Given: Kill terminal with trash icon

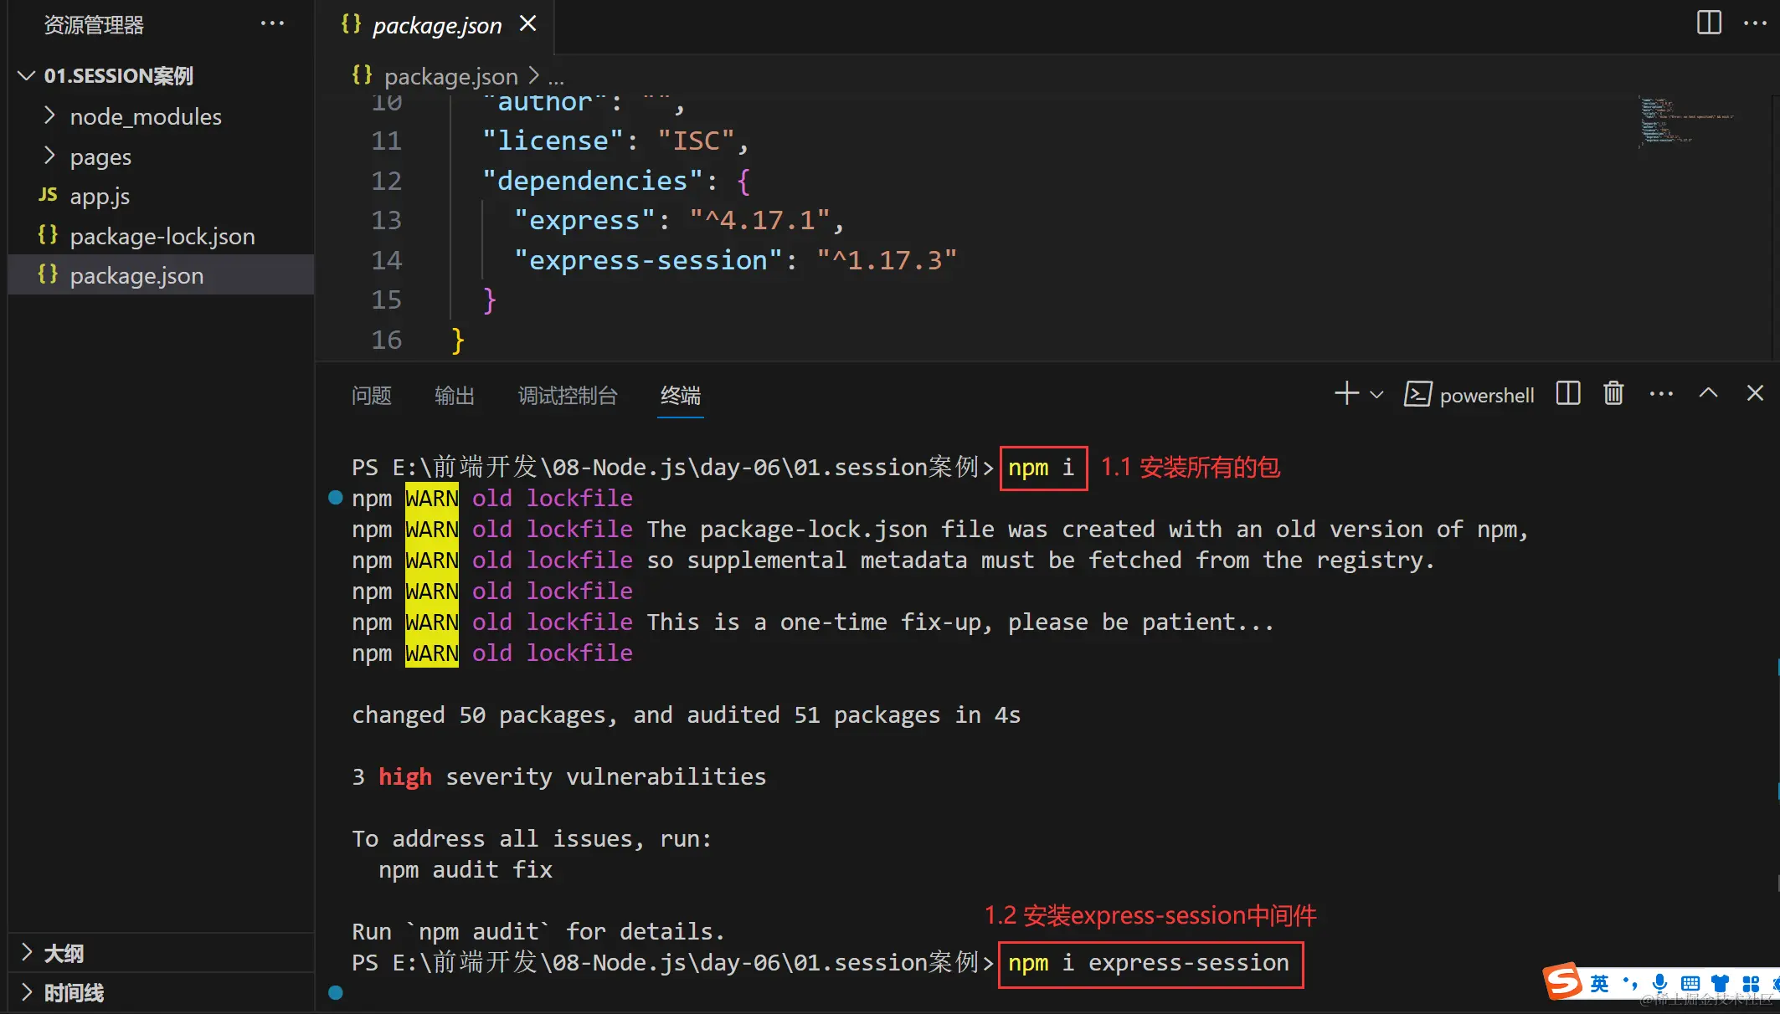Looking at the screenshot, I should [1613, 394].
